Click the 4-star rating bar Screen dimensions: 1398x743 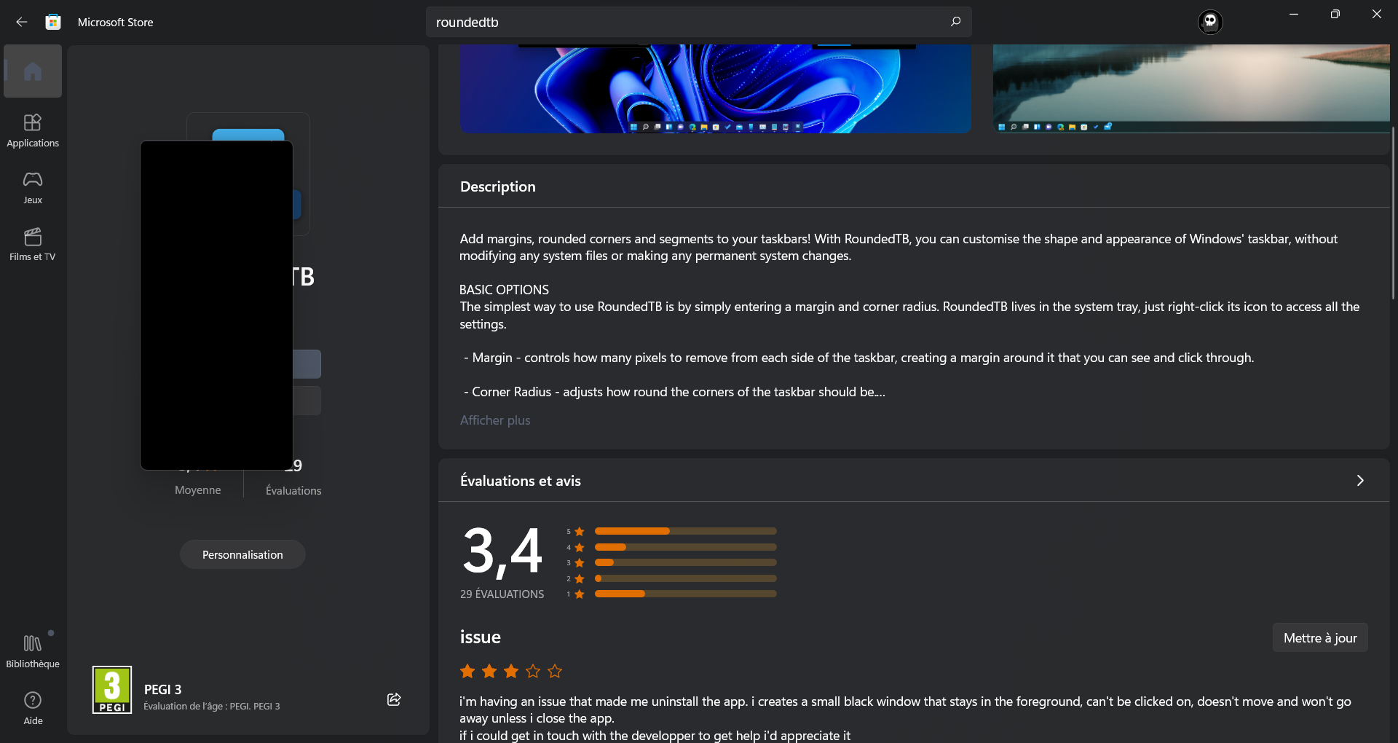coord(685,547)
